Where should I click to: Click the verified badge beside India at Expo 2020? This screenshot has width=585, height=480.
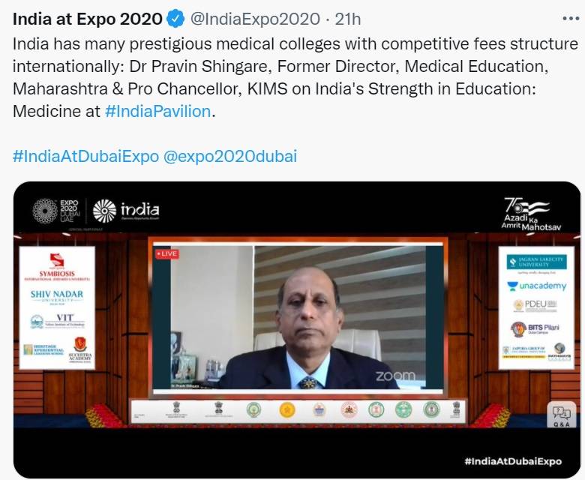click(175, 19)
